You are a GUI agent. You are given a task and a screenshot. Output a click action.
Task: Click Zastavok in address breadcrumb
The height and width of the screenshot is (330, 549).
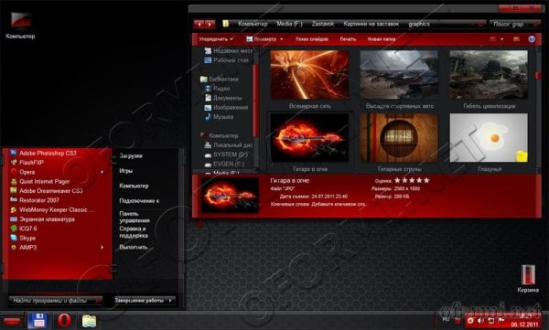coord(323,24)
